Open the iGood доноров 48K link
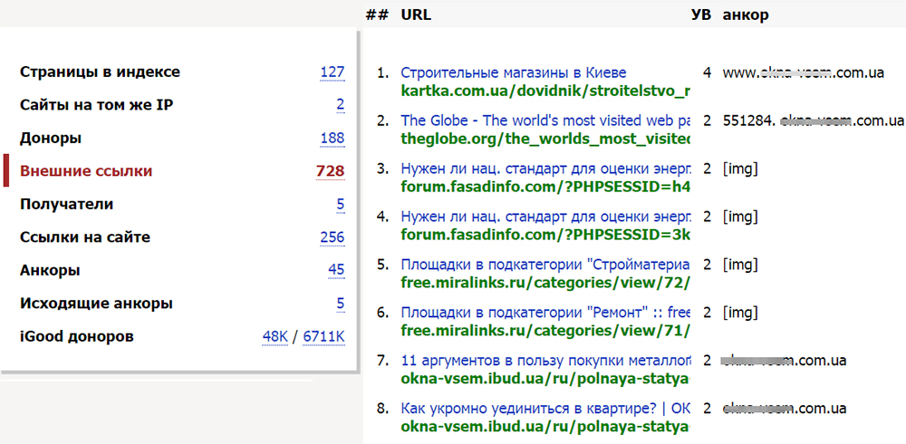Viewport: 906px width, 444px height. click(x=275, y=337)
